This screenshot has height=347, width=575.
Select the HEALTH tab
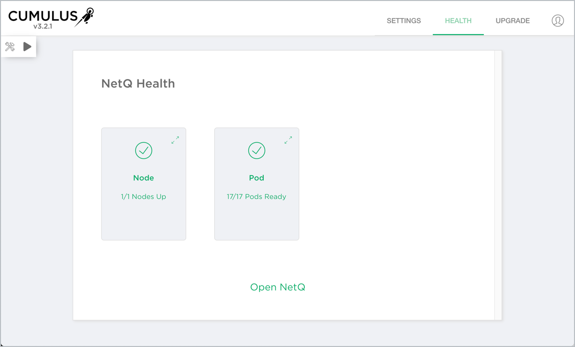458,20
